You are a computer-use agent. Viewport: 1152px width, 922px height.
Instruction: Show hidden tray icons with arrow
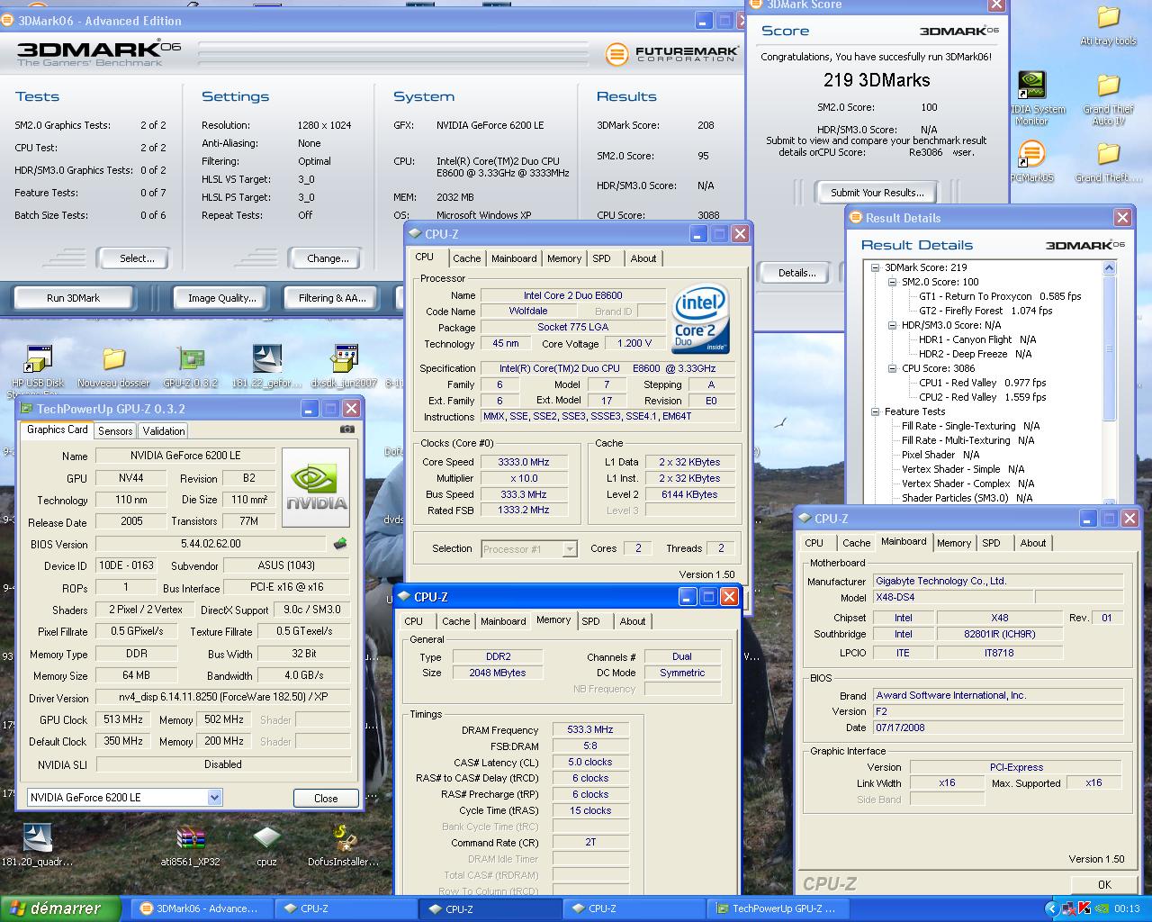1052,908
